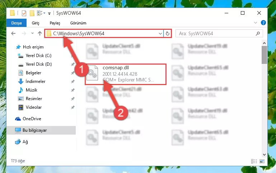
Task: Click the scroll down arrow of file list
Action: pyautogui.click(x=264, y=155)
